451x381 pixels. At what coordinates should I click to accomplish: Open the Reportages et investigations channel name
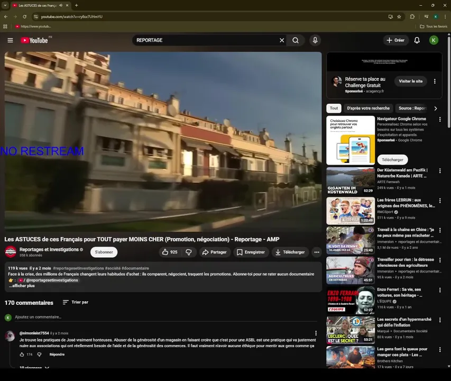[x=49, y=249]
